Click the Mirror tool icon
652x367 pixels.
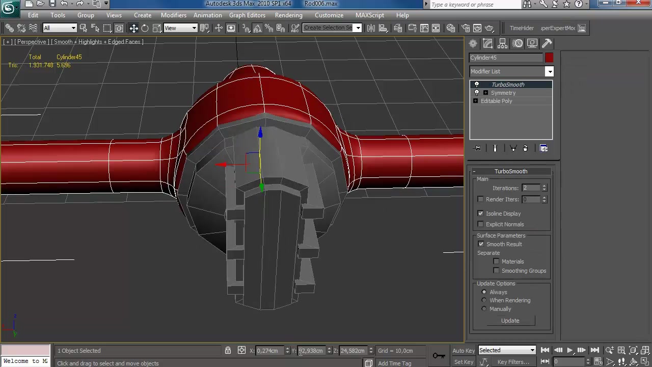(x=371, y=29)
